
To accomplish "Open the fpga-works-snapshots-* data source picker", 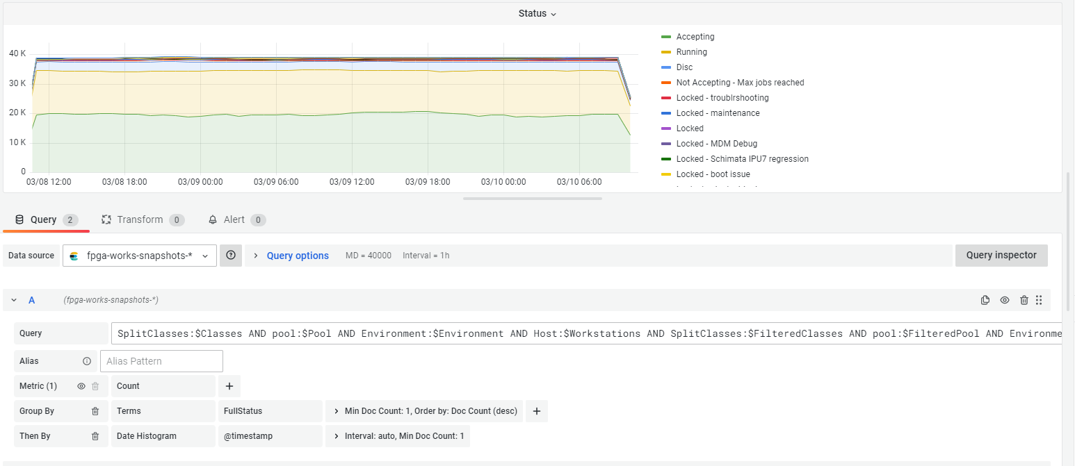I will [139, 255].
